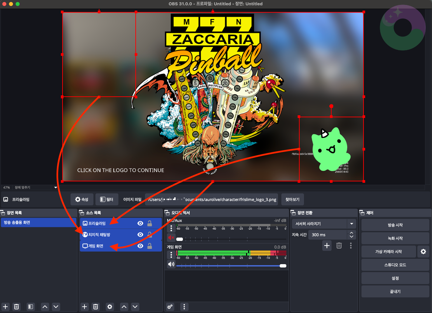Screen dimensions: 432x313
Task: Mute the 게임 화면 audio with its speaker icon
Action: tap(171, 264)
